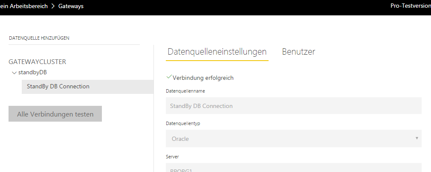
Task: Click the Server label
Action: coord(172,157)
